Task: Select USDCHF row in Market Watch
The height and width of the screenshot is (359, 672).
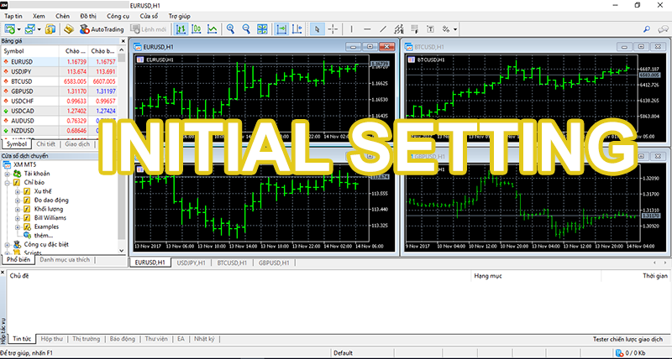Action: (59, 101)
